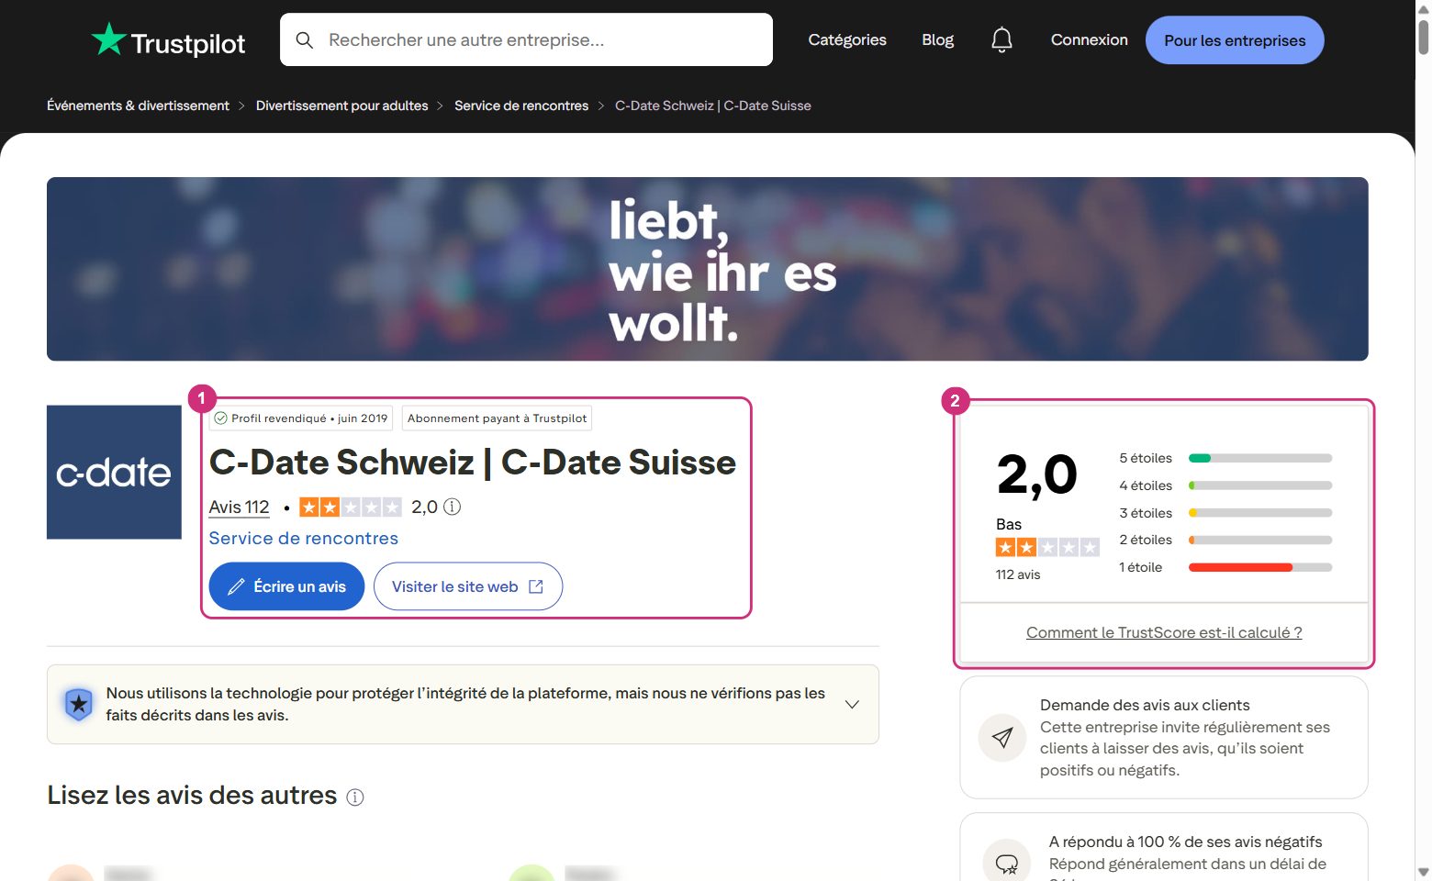Click the C-Date Schweiz breadcrumb text
This screenshot has width=1432, height=881.
pyautogui.click(x=713, y=106)
